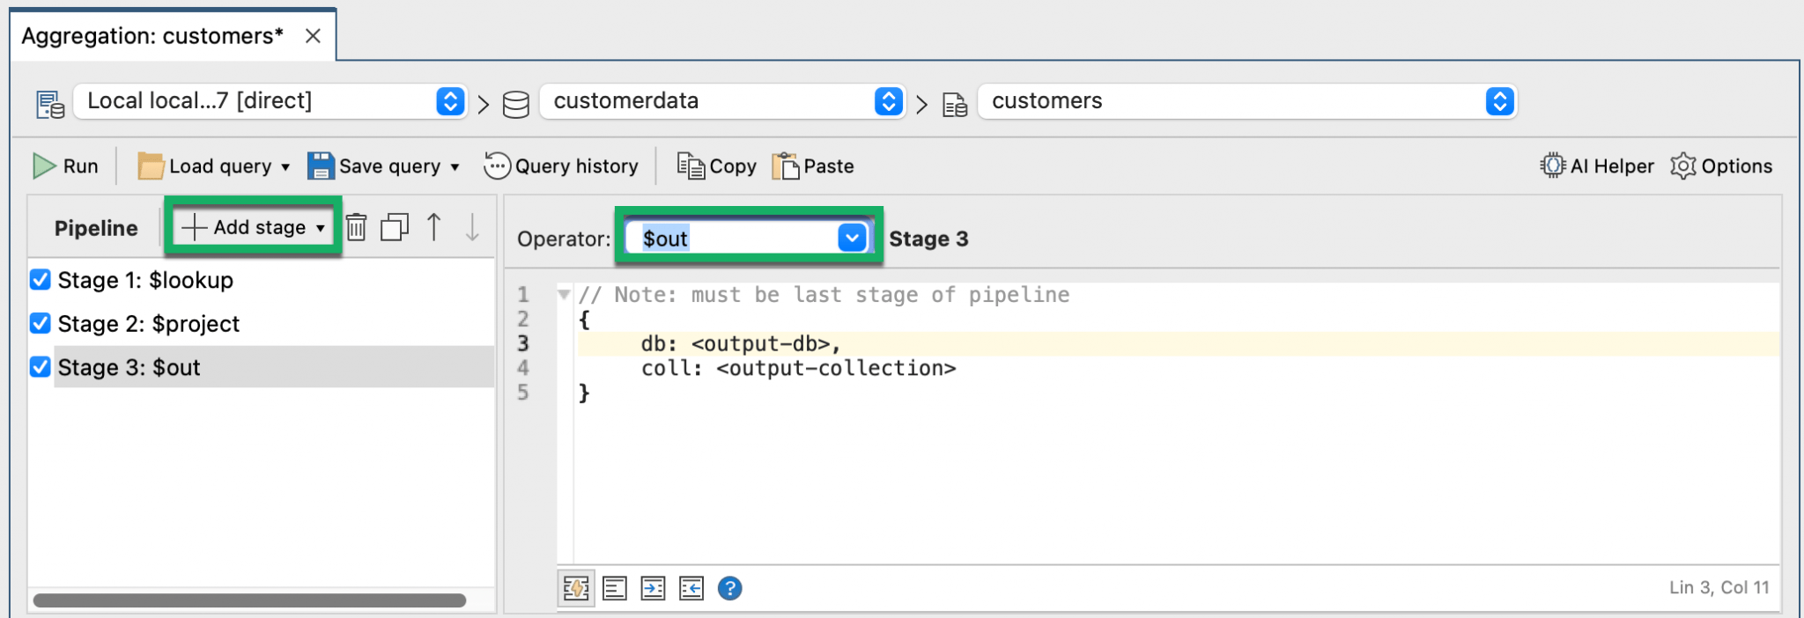This screenshot has height=618, width=1804.
Task: Open the AI Helper
Action: point(1596,166)
